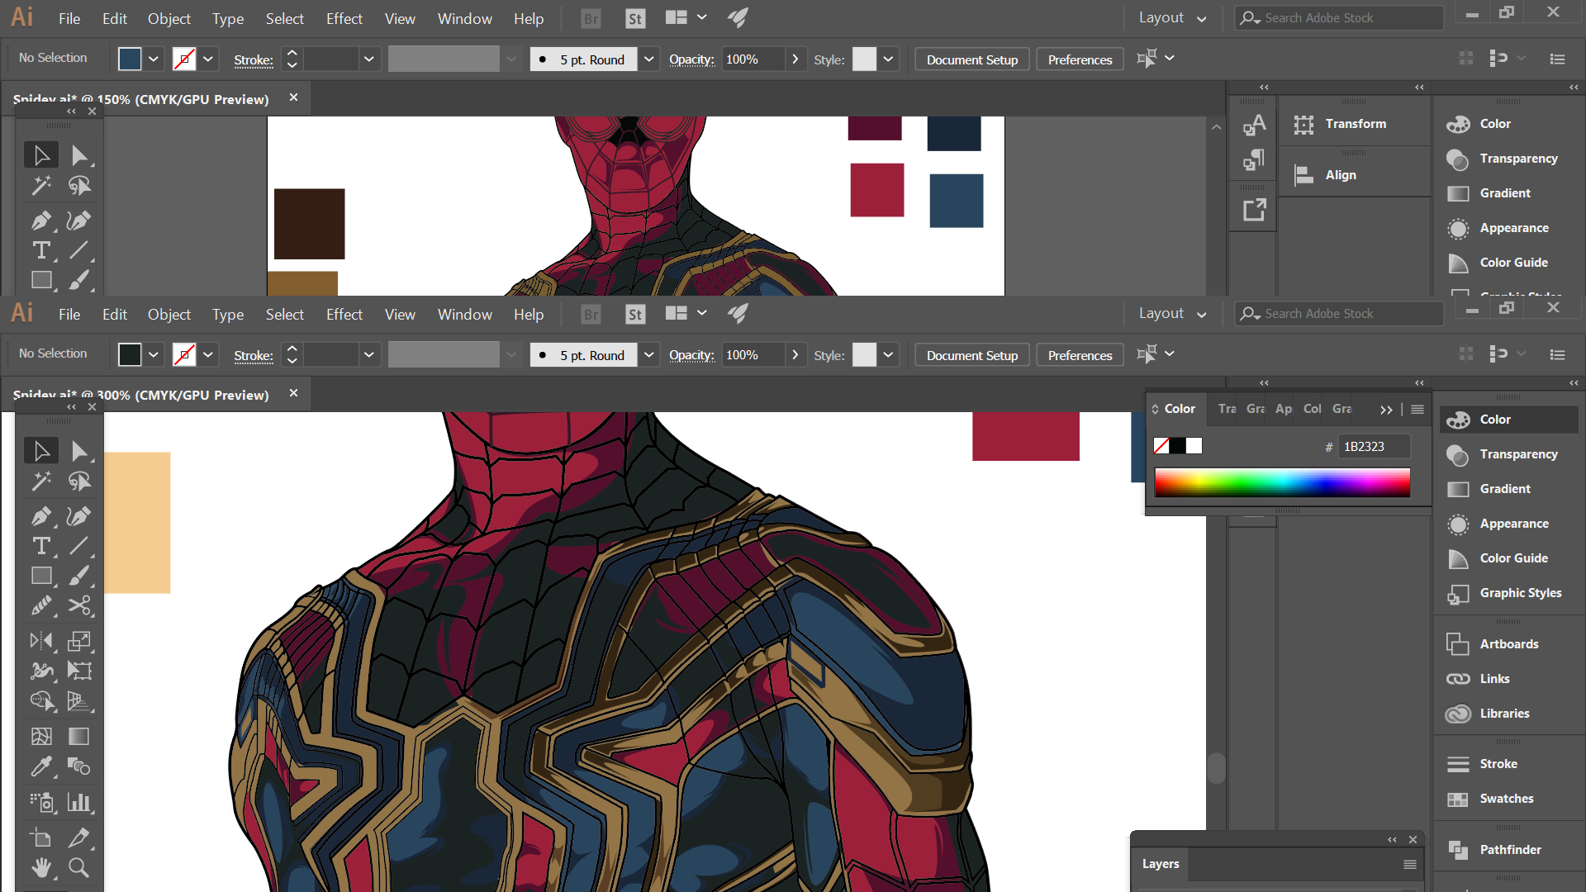Select the Selection tool in the 300% window toolbox
This screenshot has width=1586, height=892.
[41, 451]
